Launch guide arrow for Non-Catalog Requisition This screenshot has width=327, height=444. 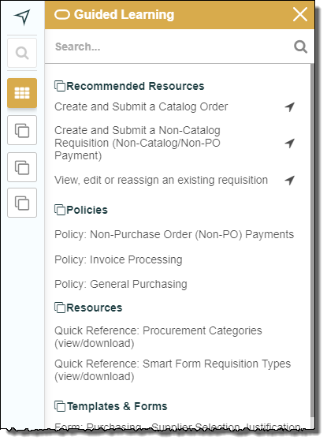click(290, 143)
